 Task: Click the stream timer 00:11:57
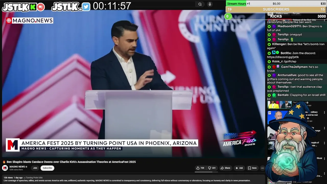click(x=112, y=6)
